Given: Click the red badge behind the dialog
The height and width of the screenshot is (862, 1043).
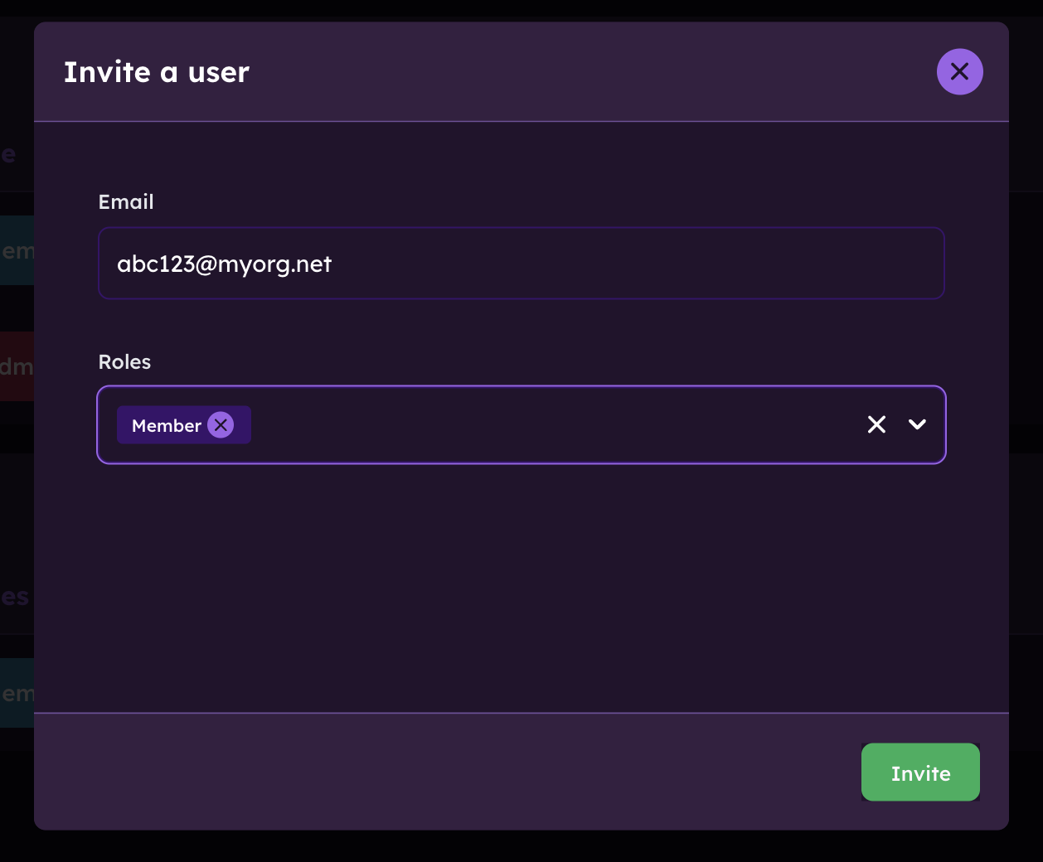Looking at the screenshot, I should click(17, 366).
